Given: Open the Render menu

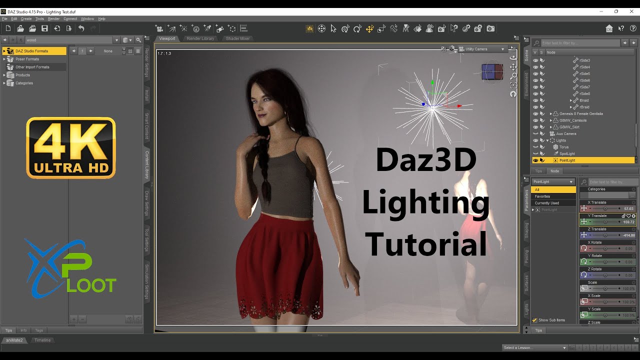Looking at the screenshot, I should (53, 18).
